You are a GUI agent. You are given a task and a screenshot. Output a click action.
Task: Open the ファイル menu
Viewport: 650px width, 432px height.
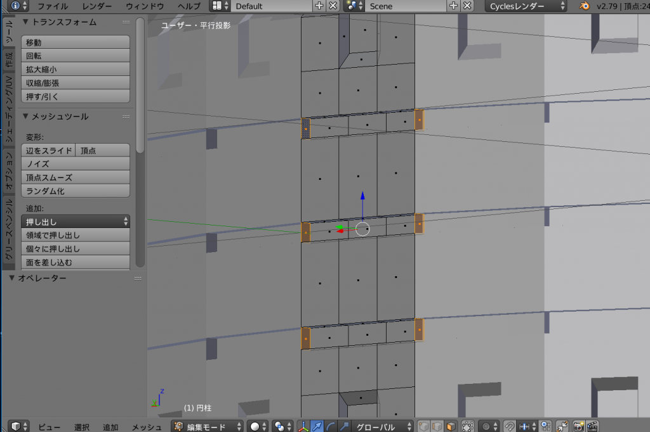(x=53, y=6)
